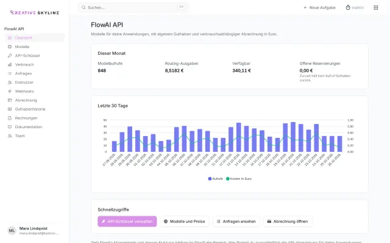Viewport: 390px width, 243px height.
Task: Click the Neue Aufgabe button
Action: pos(319,8)
